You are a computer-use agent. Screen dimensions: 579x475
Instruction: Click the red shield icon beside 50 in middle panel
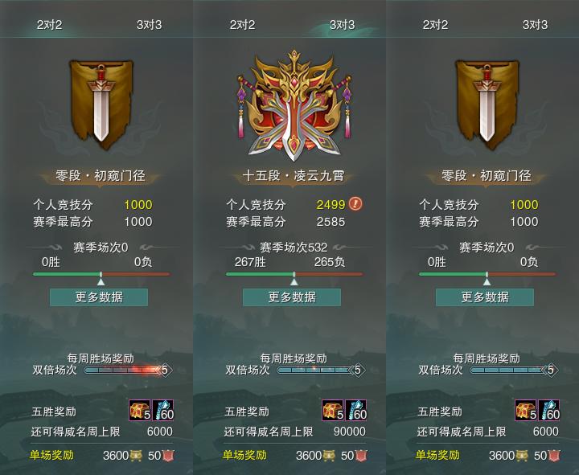tap(361, 456)
